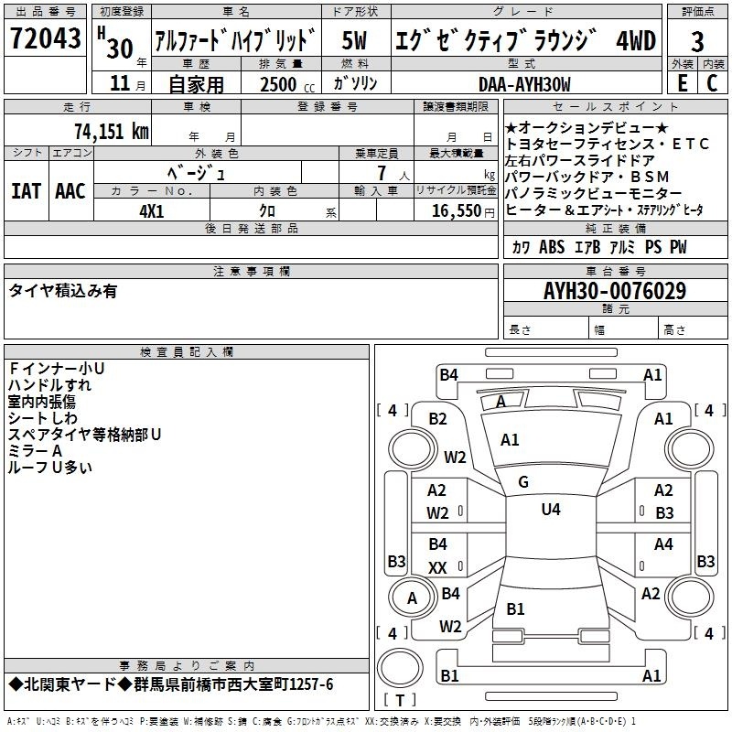The image size is (732, 732).
Task: Select chassis number AYH30-0076029
Action: point(614,291)
